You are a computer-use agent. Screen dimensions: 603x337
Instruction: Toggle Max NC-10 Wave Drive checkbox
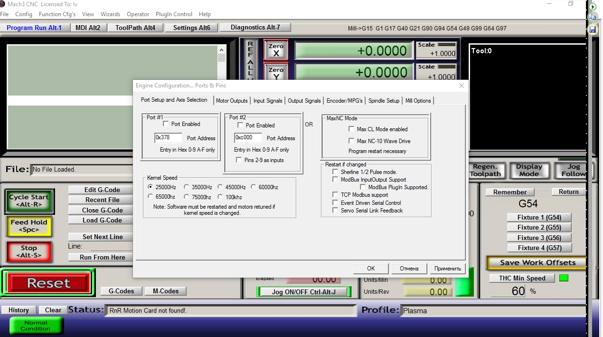[x=351, y=141]
